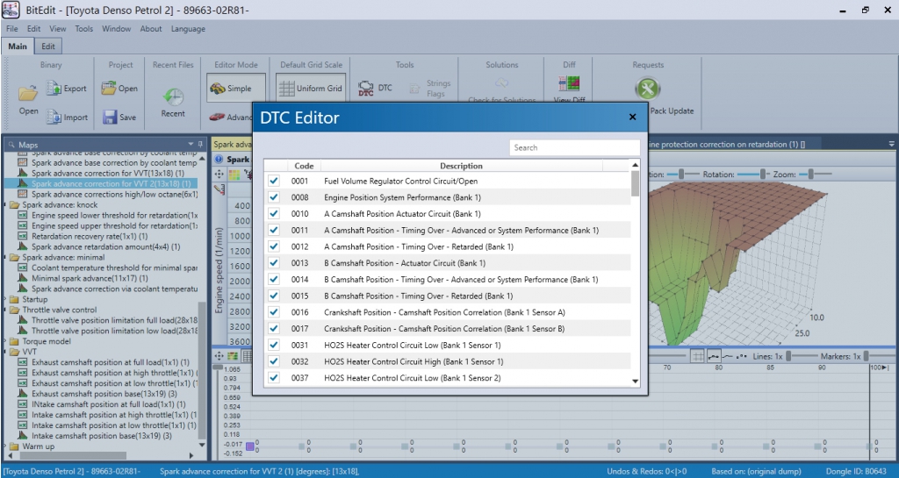Click the info icon beside Spark heading
Viewport: 899px width, 478px height.
[219, 160]
